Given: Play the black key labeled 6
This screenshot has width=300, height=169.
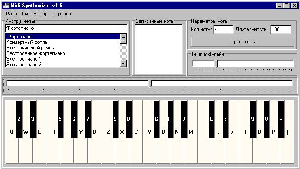Looking at the screenshot, I should pos(74,119).
